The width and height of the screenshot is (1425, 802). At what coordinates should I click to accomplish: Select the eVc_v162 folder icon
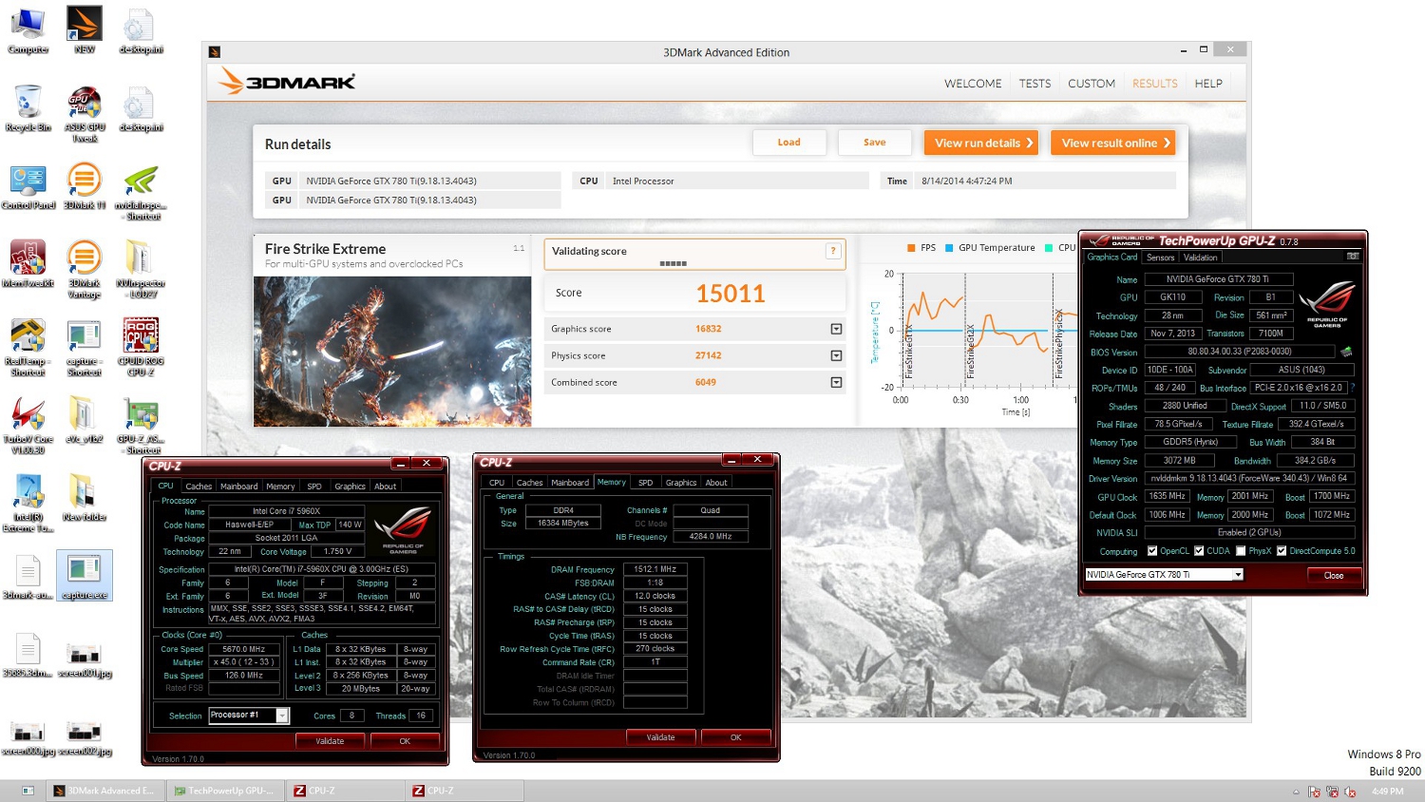click(x=84, y=420)
